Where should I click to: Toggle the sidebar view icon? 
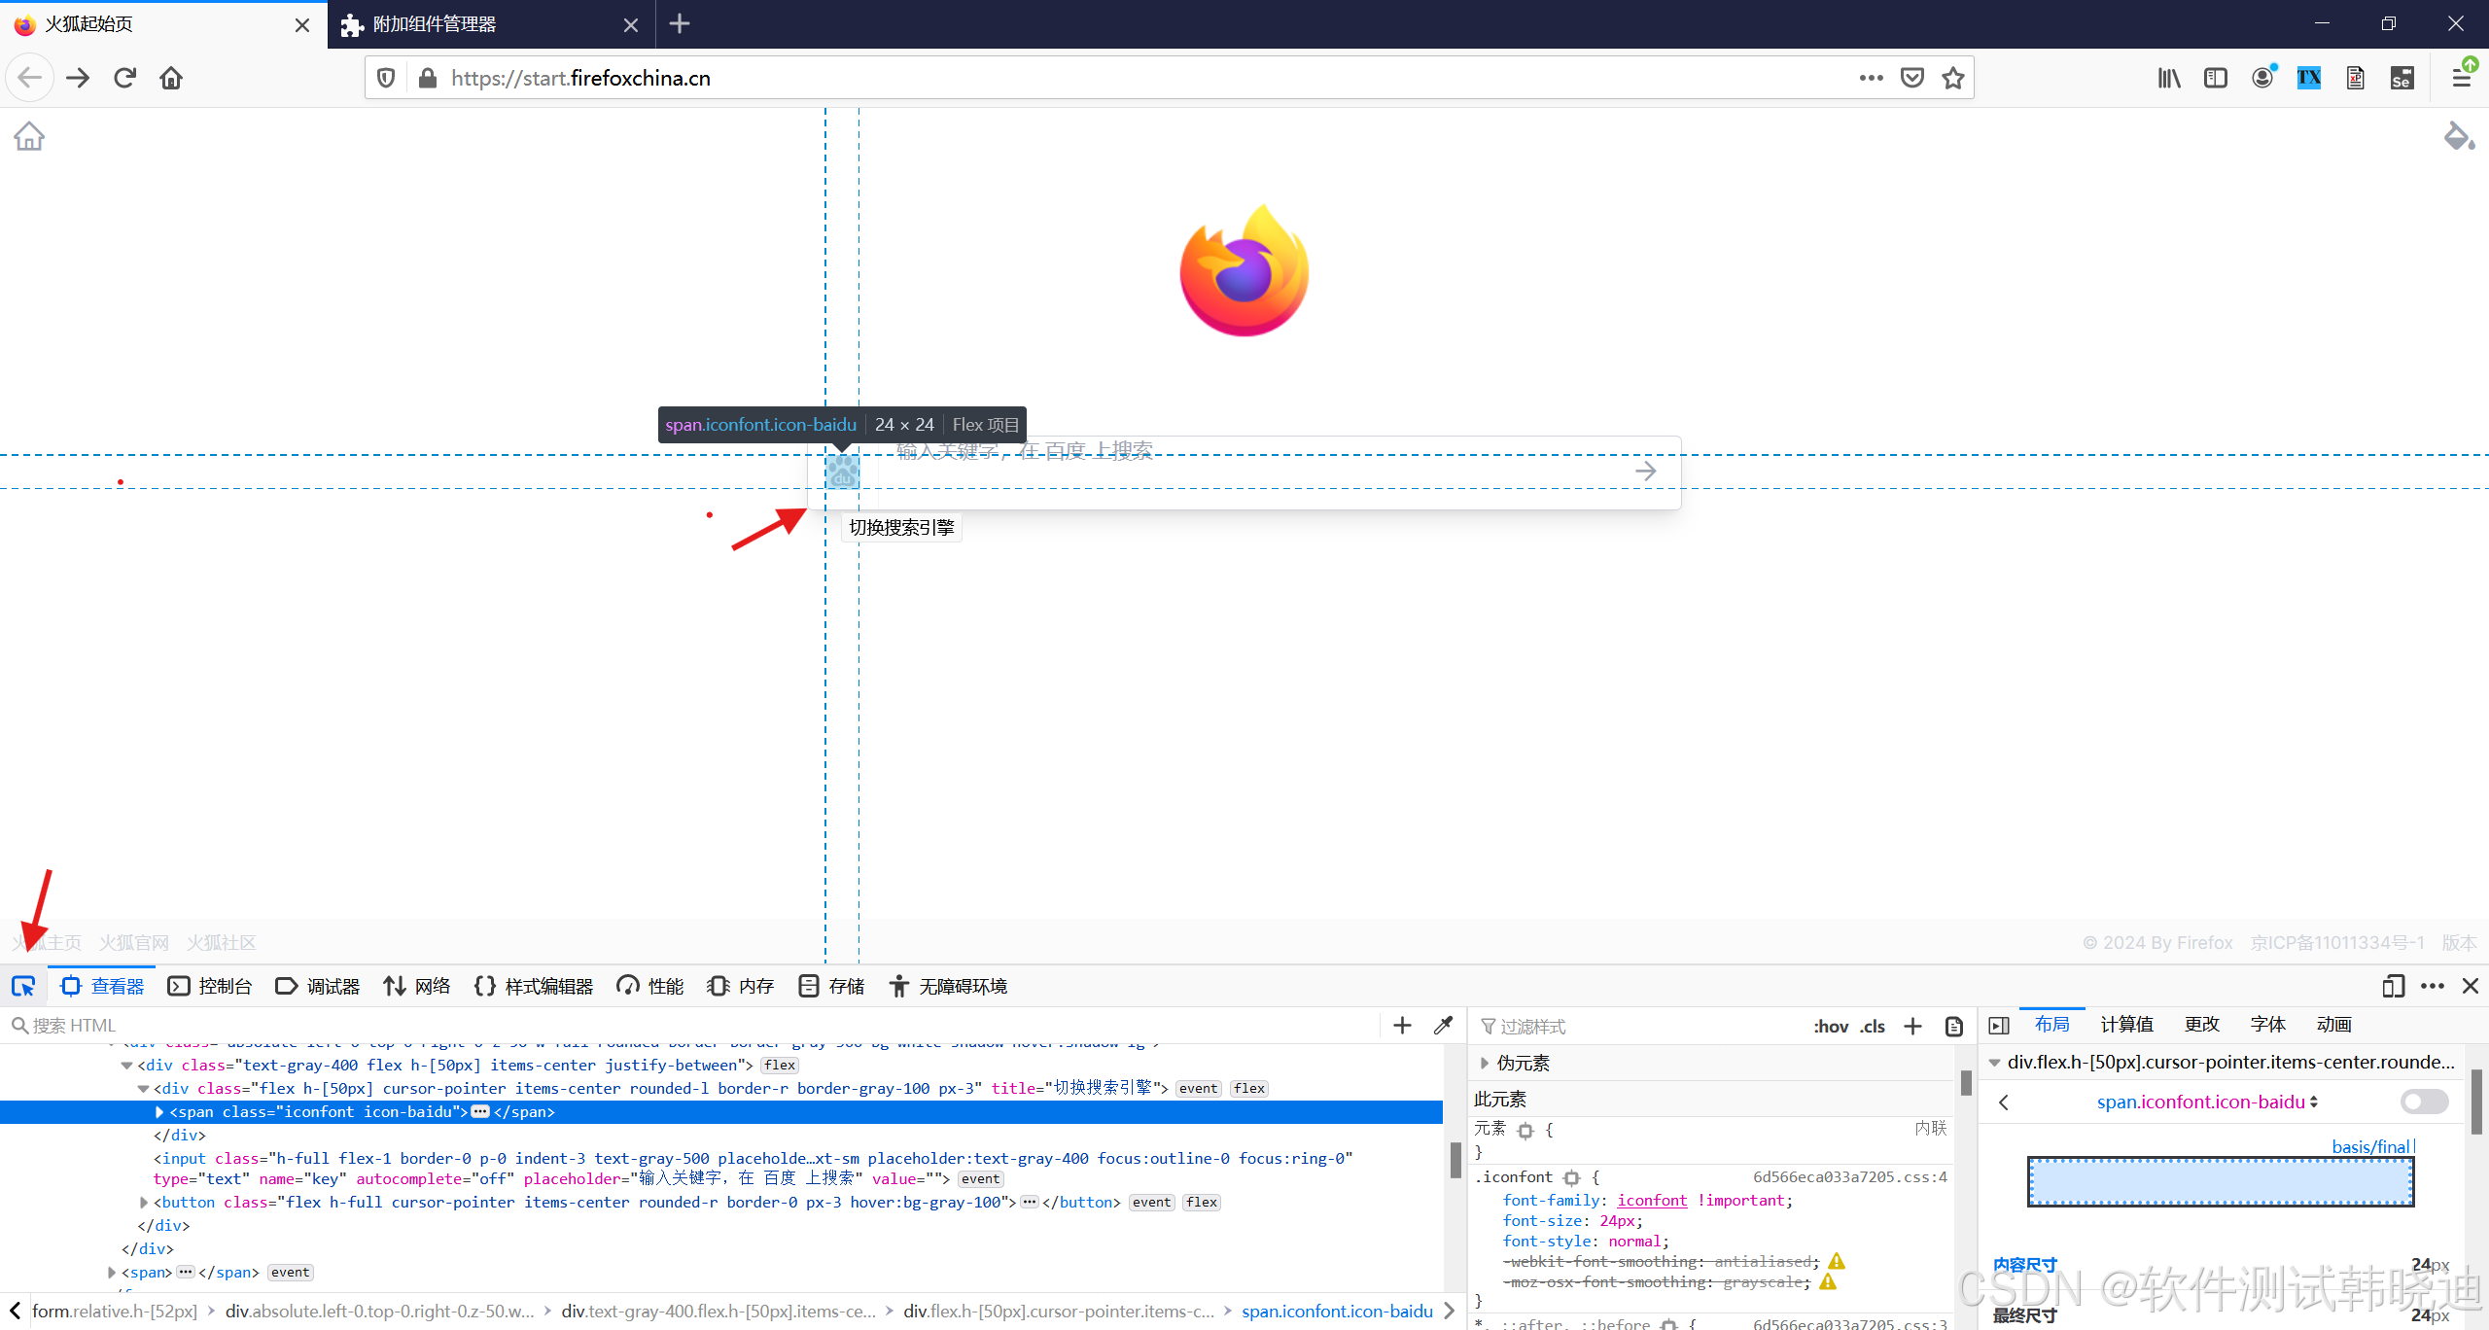[x=2216, y=78]
